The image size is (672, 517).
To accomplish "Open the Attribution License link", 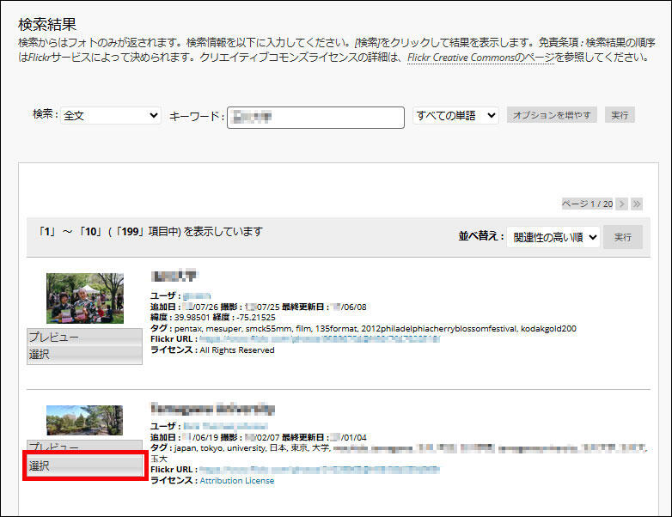I will point(237,481).
